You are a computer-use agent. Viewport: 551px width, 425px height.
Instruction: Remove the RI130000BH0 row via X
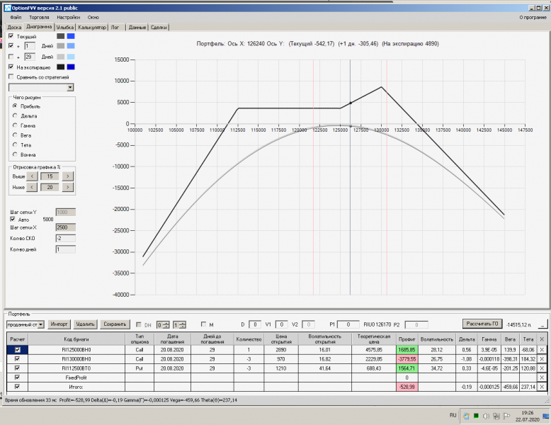542,359
